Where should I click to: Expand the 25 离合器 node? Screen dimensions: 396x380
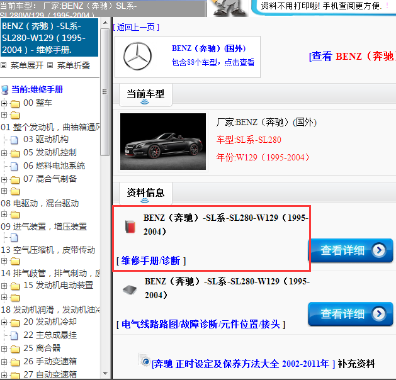point(4,349)
